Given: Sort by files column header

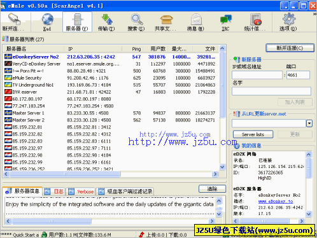Looking at the screenshot, I should 206,49.
